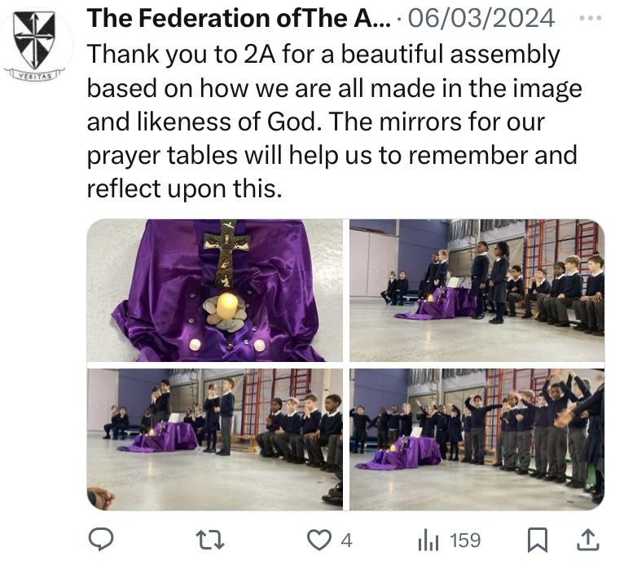637x565 pixels.
Task: View analytics via the bar chart icon
Action: click(x=428, y=541)
